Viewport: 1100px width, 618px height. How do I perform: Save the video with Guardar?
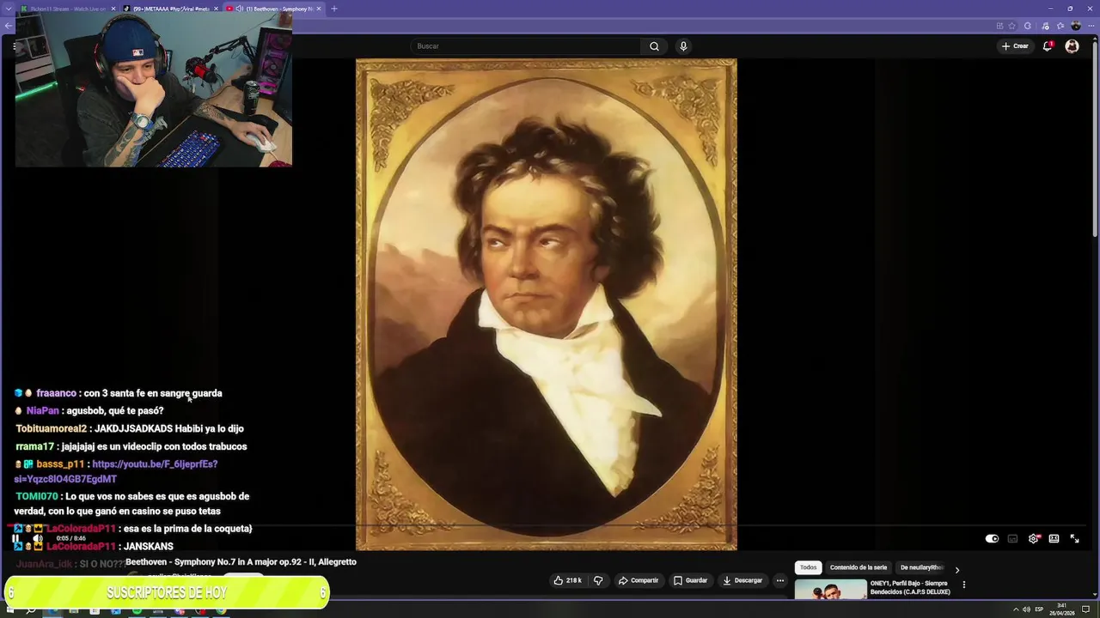[x=690, y=580]
